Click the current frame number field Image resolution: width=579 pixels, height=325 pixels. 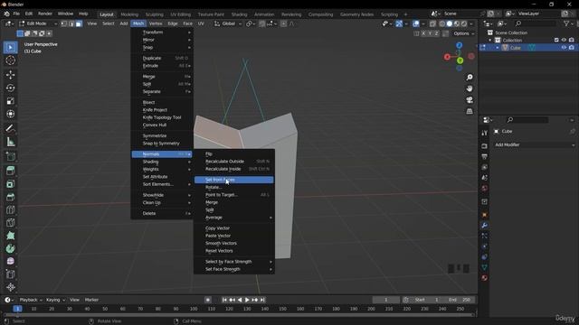(386, 300)
